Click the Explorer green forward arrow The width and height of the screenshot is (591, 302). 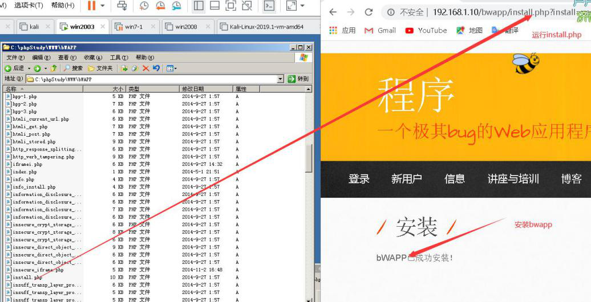37,68
